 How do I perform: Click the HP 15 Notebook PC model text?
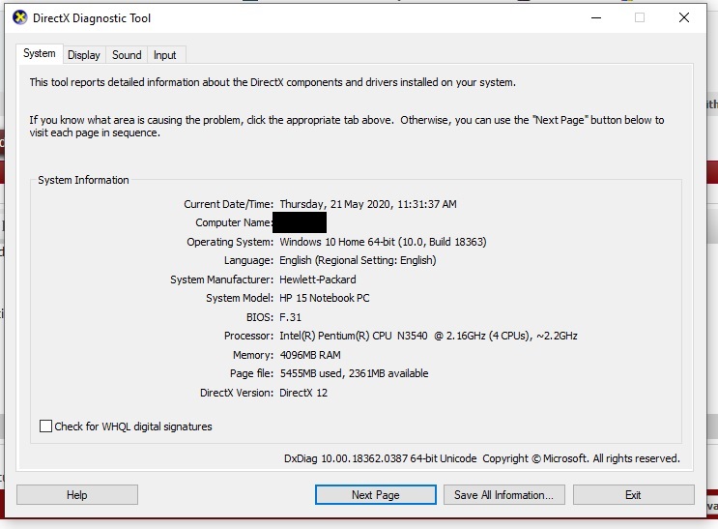pos(324,299)
